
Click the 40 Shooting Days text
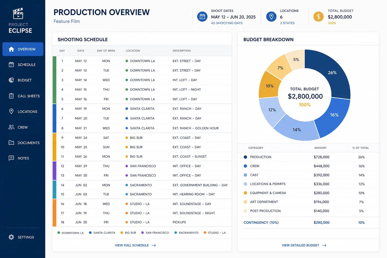[227, 23]
